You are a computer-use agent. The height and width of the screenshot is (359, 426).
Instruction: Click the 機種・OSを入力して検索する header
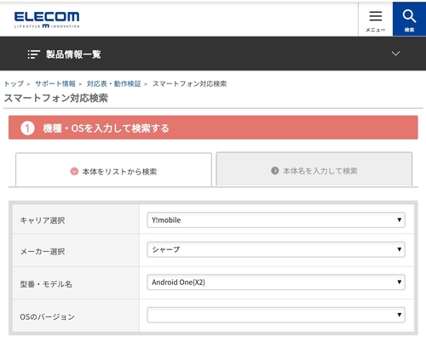(x=213, y=128)
